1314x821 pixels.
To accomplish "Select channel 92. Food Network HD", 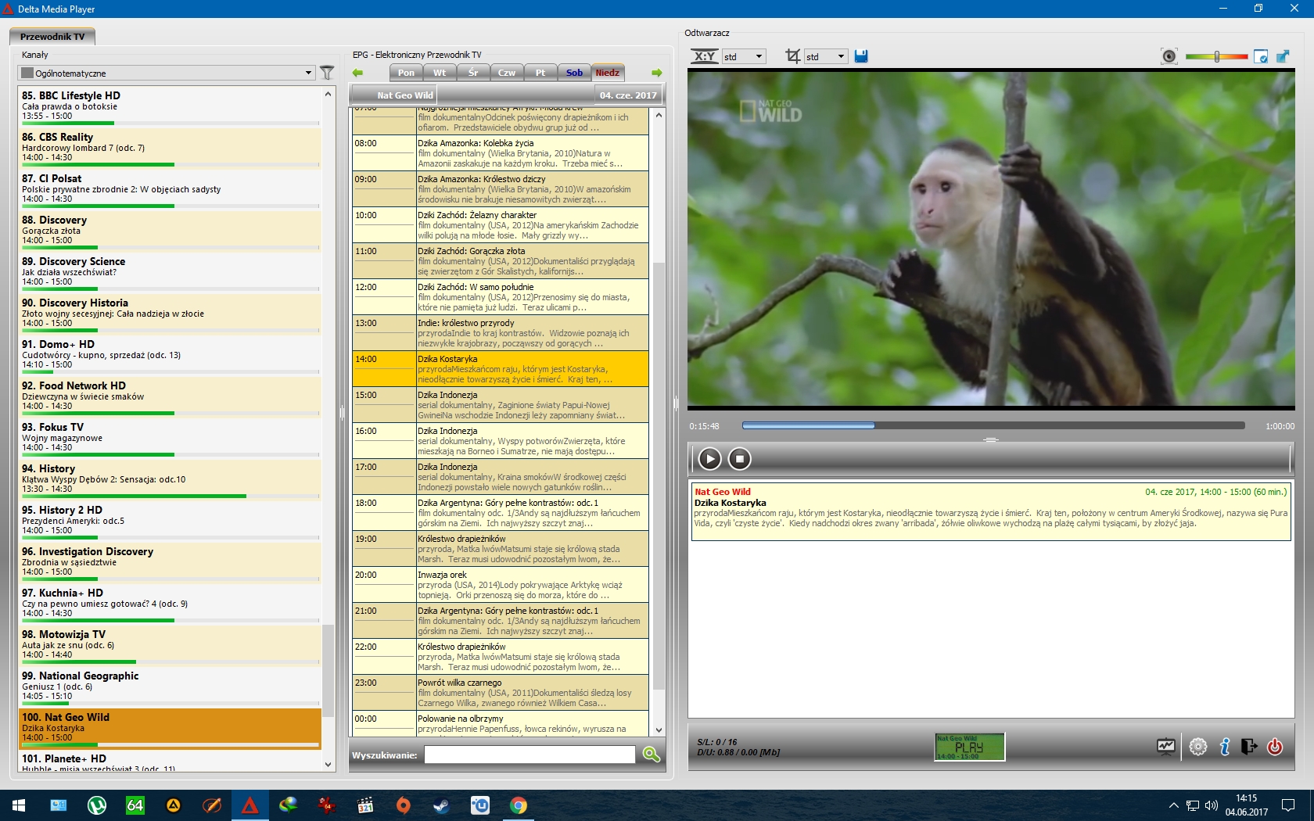I will tap(170, 396).
